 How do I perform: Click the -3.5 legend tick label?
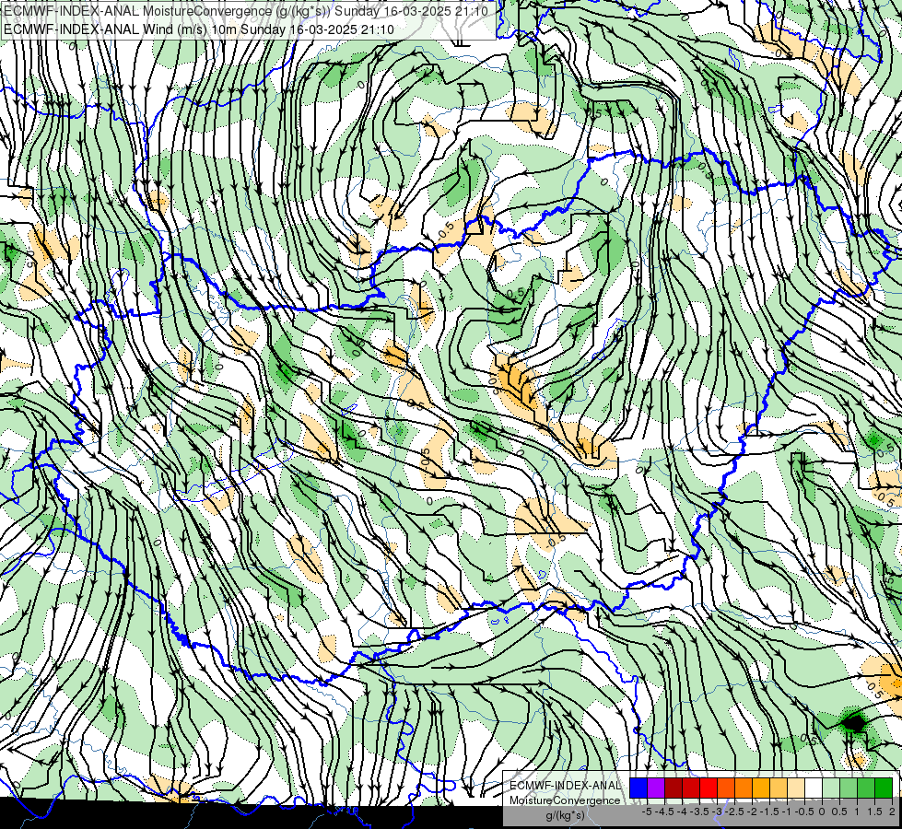coord(700,811)
